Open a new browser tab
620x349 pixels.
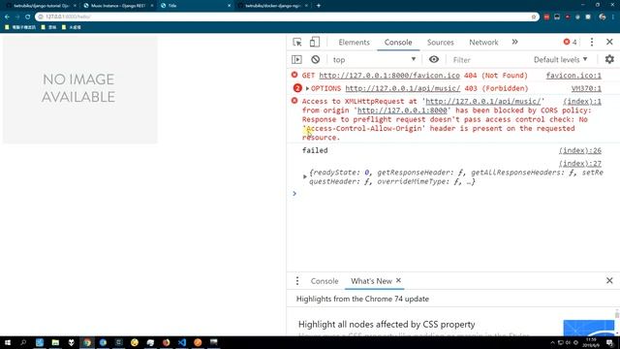(319, 6)
